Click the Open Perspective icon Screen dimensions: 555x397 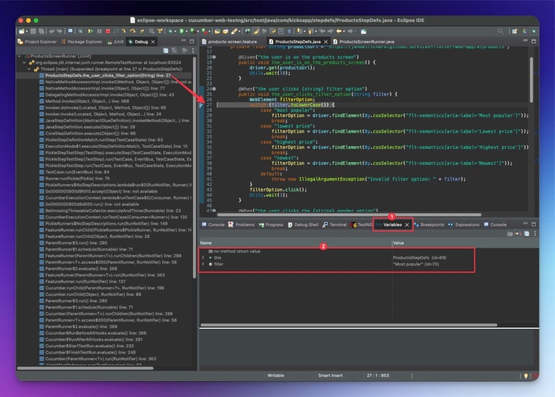point(515,31)
